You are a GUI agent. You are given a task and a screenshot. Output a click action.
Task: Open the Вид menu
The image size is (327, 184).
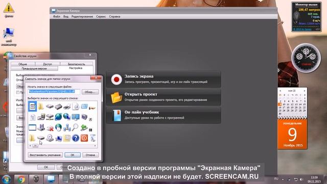pos(66,16)
